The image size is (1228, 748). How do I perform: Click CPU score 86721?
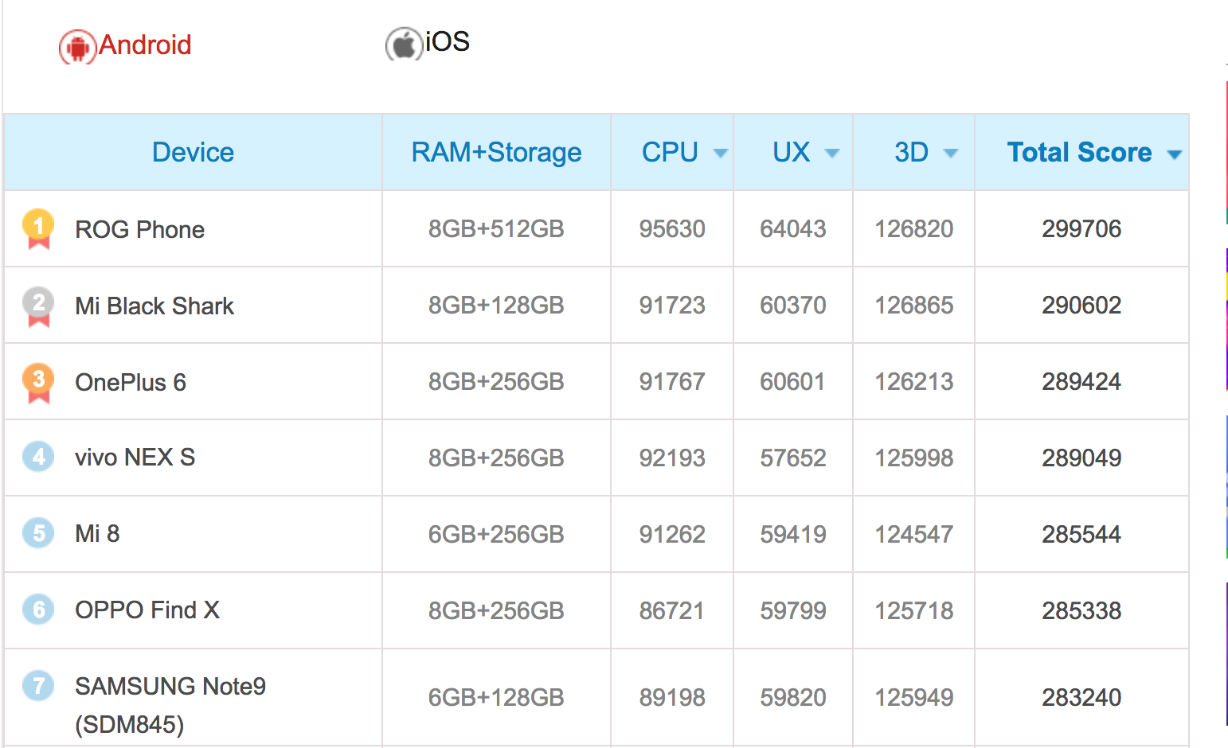(672, 611)
